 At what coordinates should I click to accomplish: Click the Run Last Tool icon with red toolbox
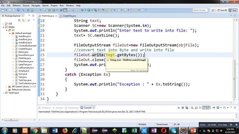click(x=96, y=10)
